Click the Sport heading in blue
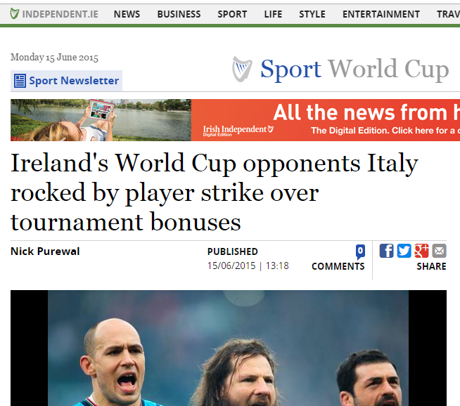This screenshot has height=406, width=460. coord(290,70)
